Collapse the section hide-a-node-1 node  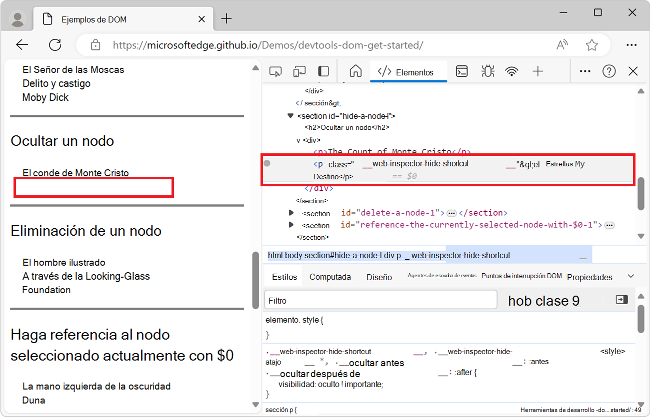pyautogui.click(x=290, y=116)
